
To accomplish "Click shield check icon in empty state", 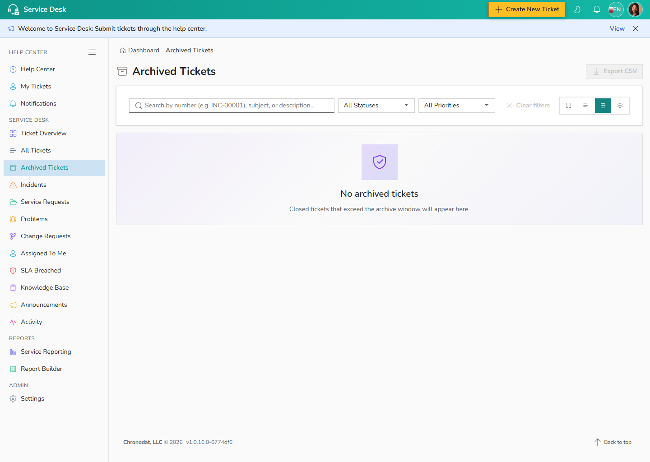I will pyautogui.click(x=380, y=162).
